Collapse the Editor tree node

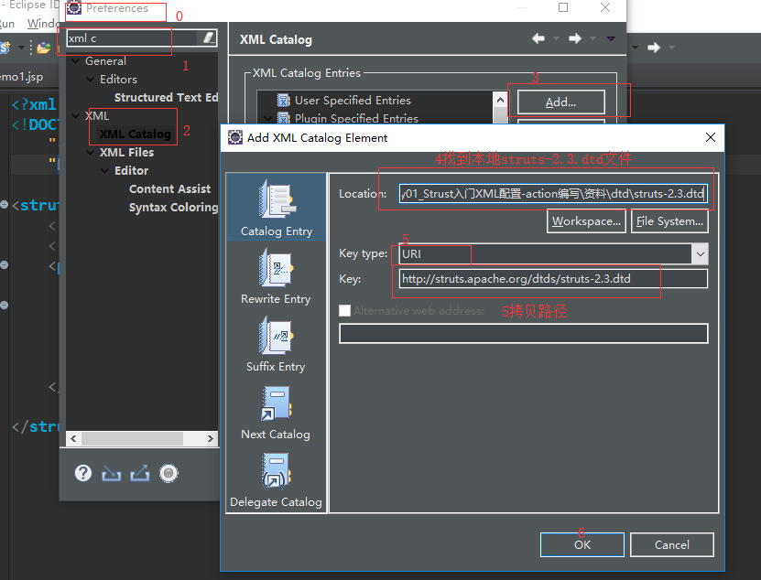coord(104,171)
